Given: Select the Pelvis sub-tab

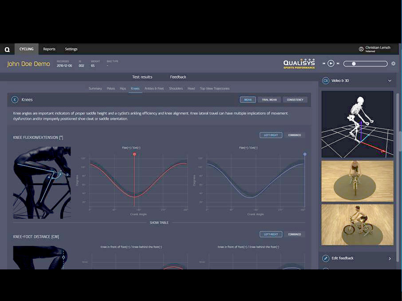Looking at the screenshot, I should pos(111,88).
